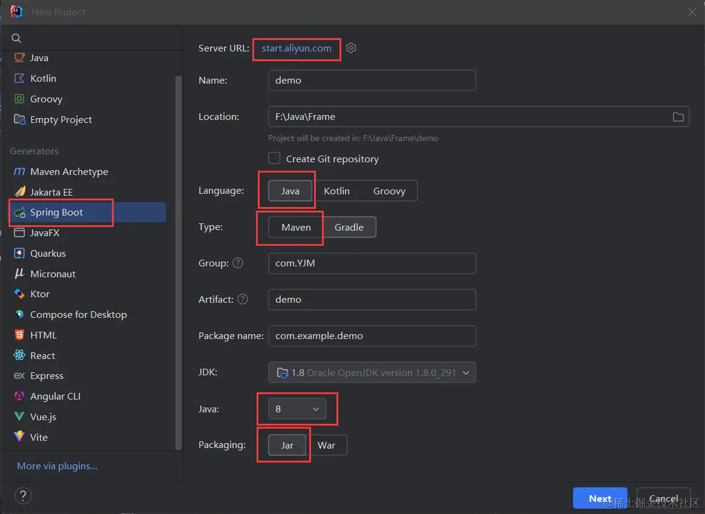Viewport: 705px width, 514px height.
Task: Click the Package name field
Action: point(372,336)
